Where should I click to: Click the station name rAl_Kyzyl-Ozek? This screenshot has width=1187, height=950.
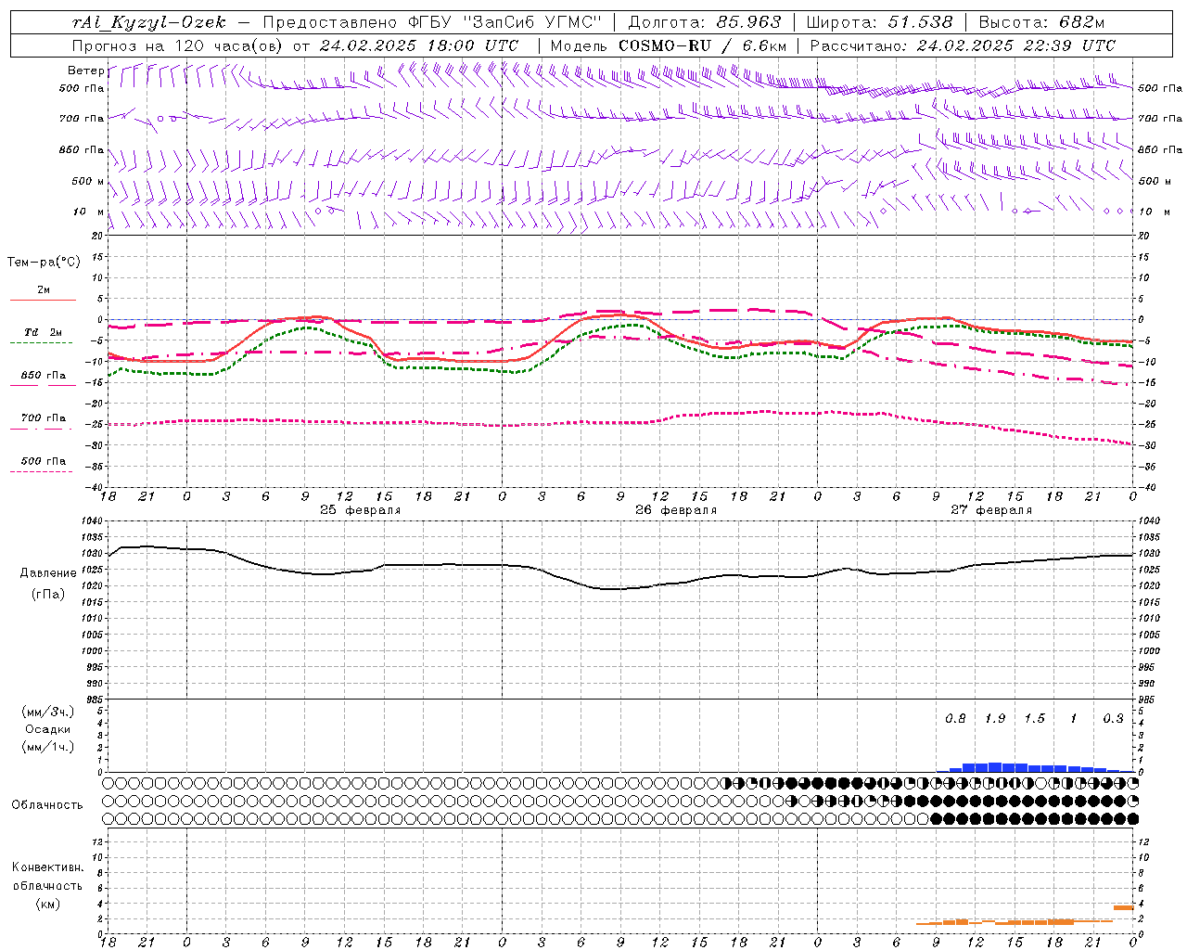[148, 22]
